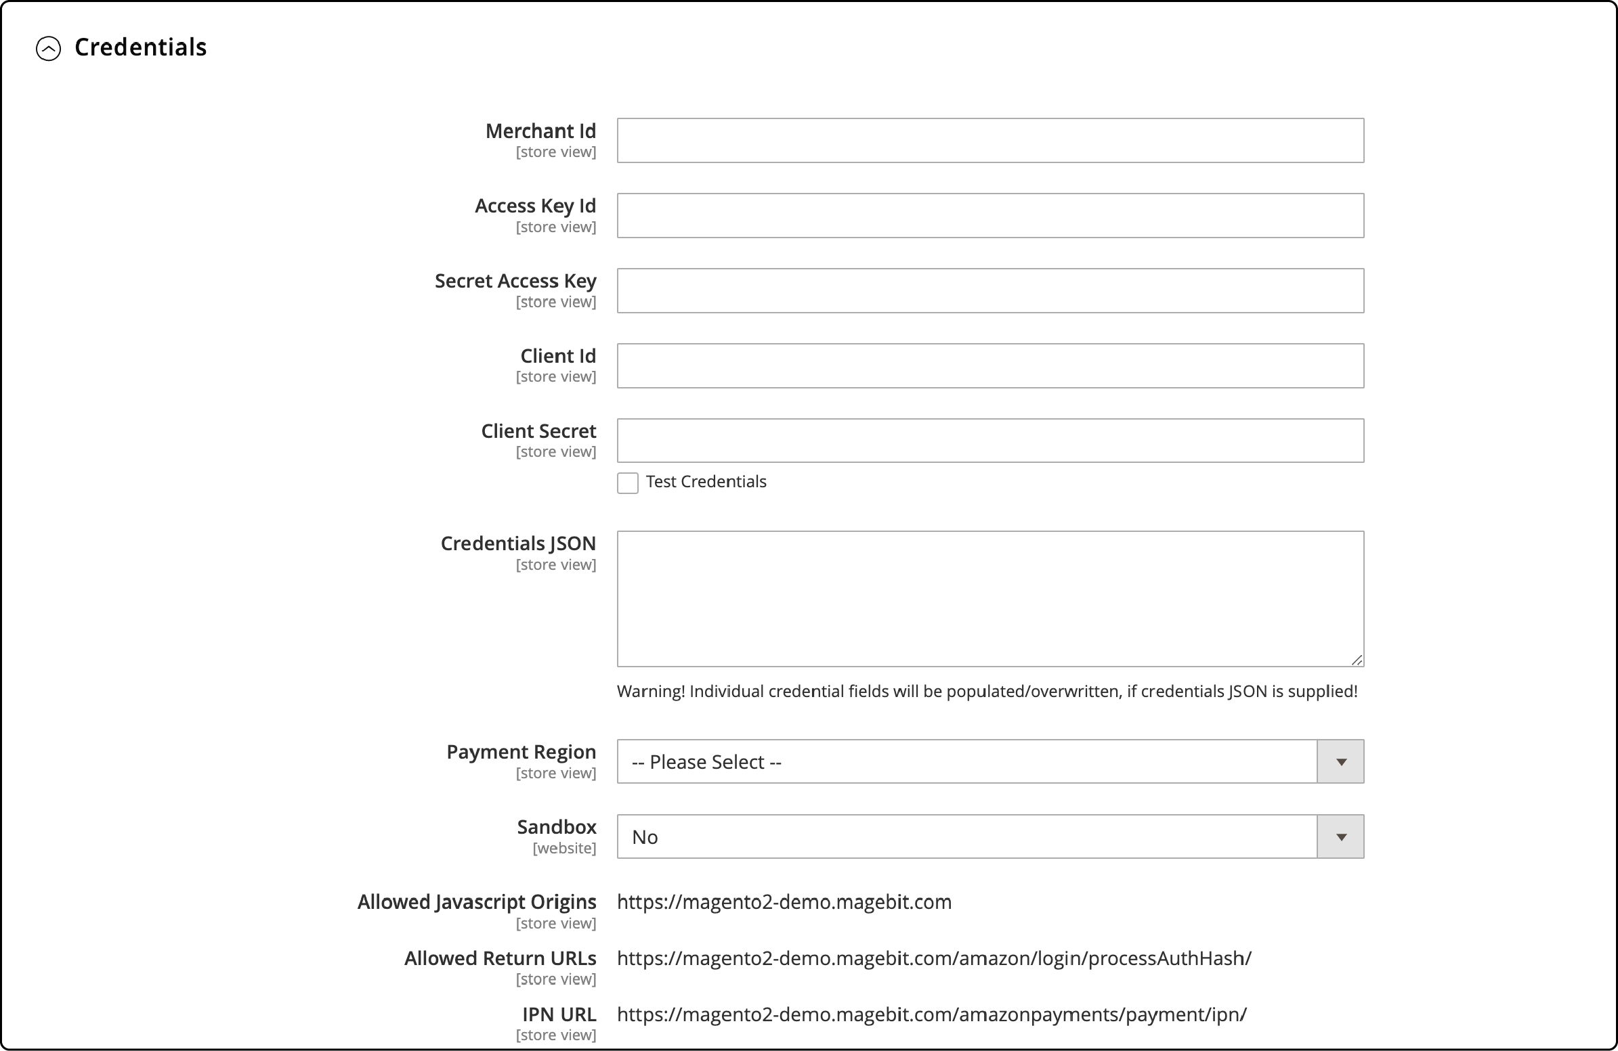Click the Payment Region dropdown arrow
Image resolution: width=1618 pixels, height=1051 pixels.
1340,761
